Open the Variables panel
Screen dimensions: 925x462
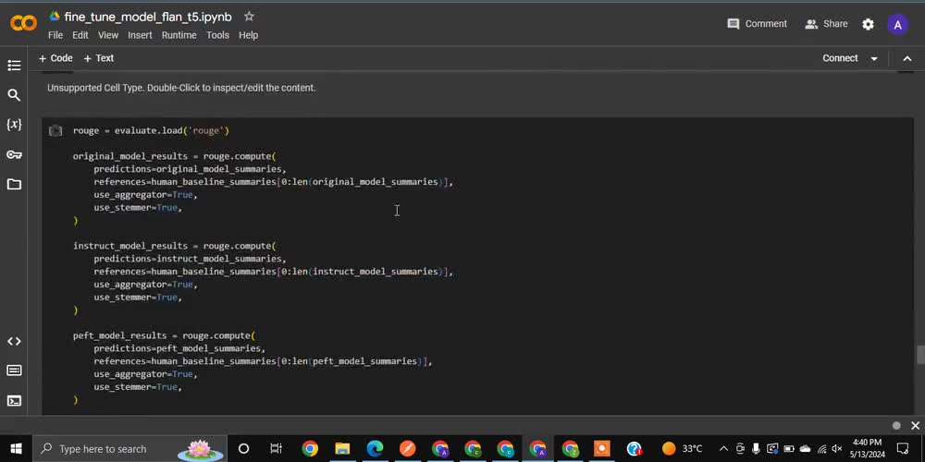click(14, 125)
